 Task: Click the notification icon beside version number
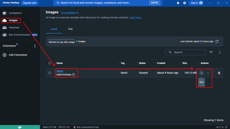point(226,127)
